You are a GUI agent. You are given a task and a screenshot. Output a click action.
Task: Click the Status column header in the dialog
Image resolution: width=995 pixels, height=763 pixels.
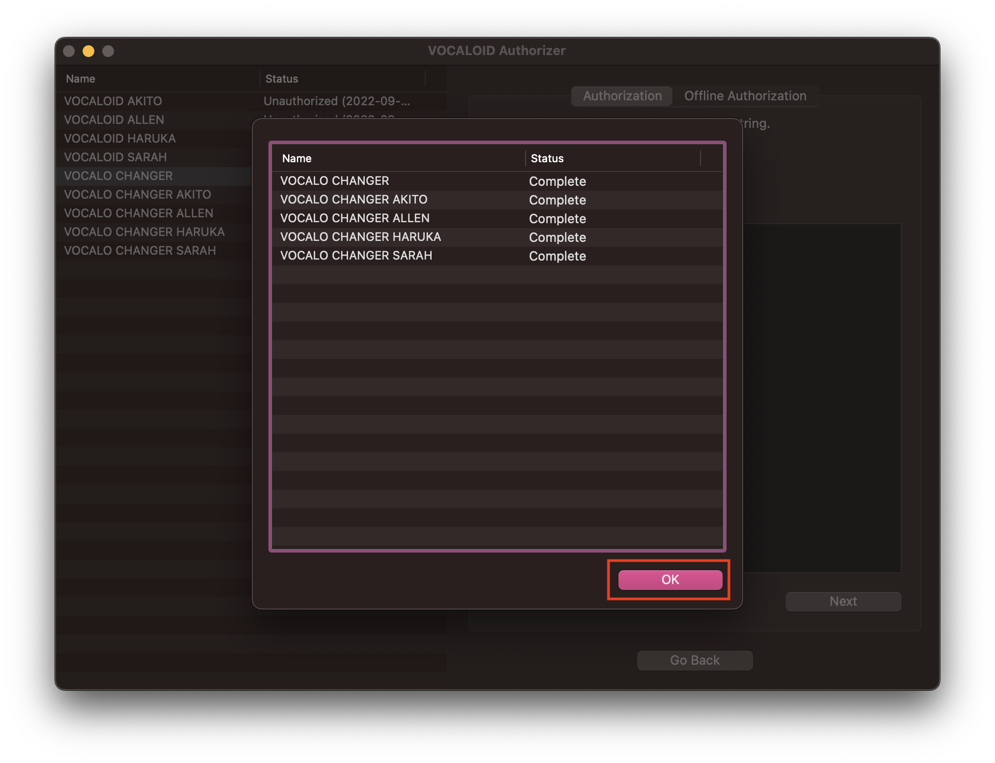coord(547,158)
